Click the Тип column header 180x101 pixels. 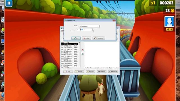pyautogui.click(x=73, y=42)
